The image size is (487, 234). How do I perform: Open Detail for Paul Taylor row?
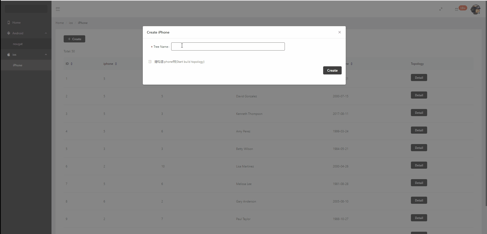pos(419,218)
